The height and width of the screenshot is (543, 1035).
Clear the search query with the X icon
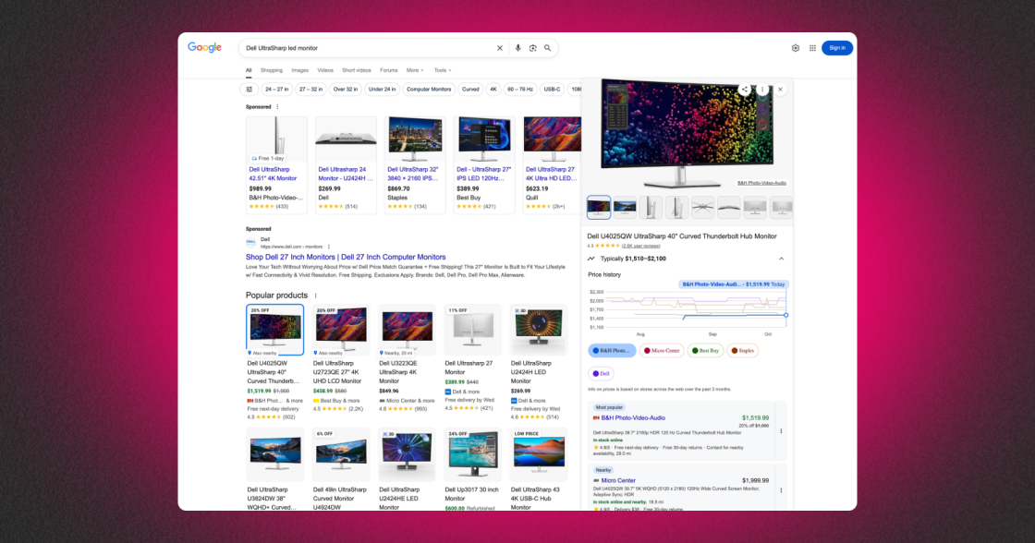pos(499,47)
